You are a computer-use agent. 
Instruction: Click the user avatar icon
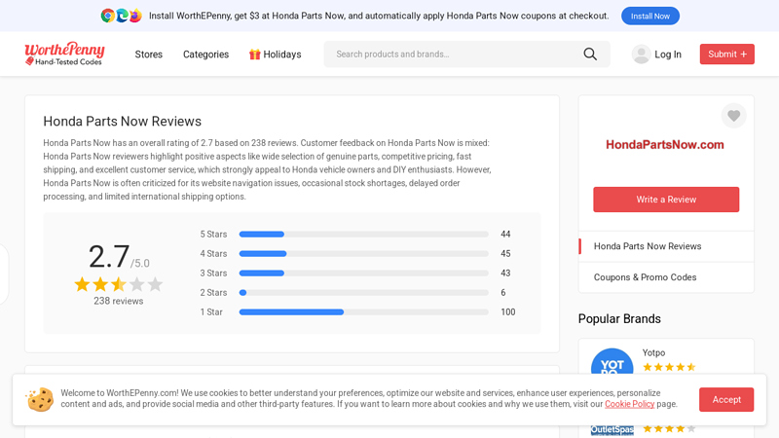click(x=641, y=55)
